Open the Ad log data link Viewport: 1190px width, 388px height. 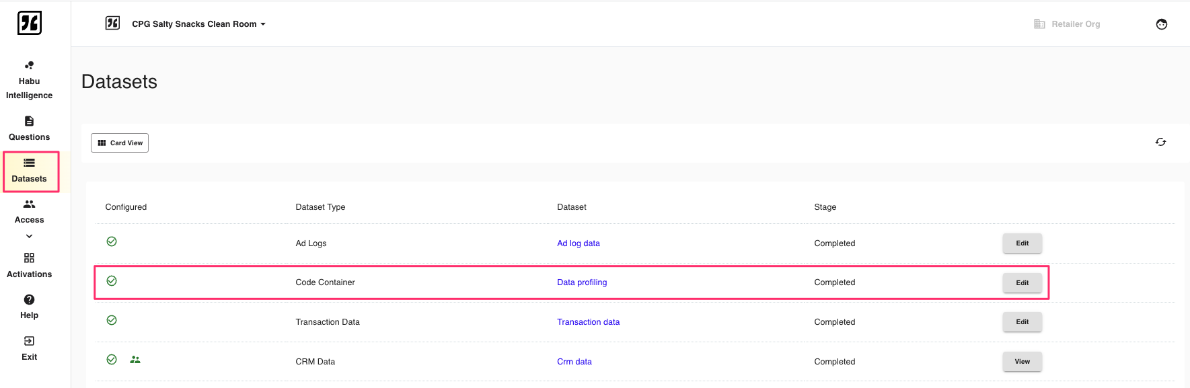[x=578, y=243]
